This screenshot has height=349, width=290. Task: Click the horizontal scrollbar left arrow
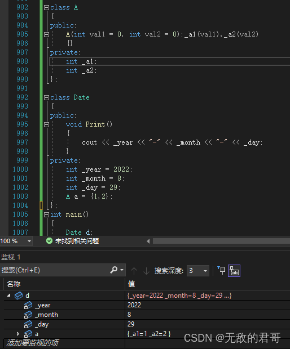pyautogui.click(x=148, y=241)
